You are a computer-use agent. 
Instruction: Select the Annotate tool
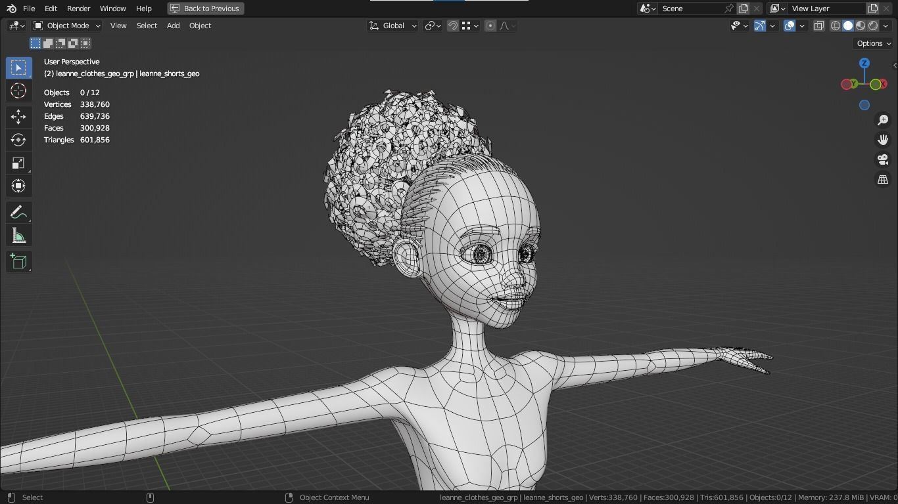coord(18,213)
